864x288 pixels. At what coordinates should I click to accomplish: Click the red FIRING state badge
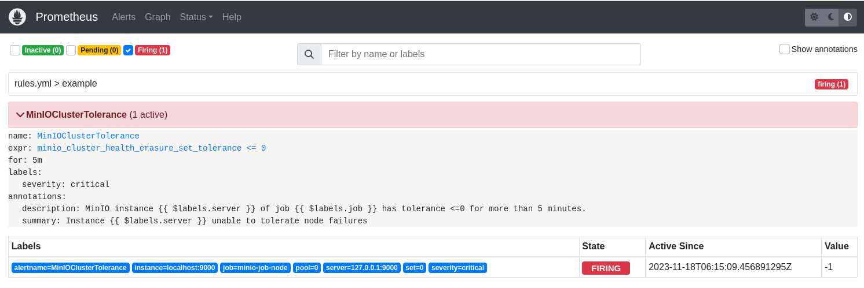click(x=606, y=268)
